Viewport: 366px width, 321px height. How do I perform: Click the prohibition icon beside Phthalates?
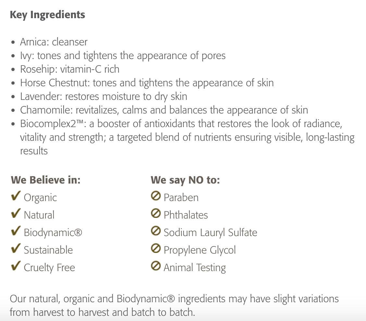(156, 214)
